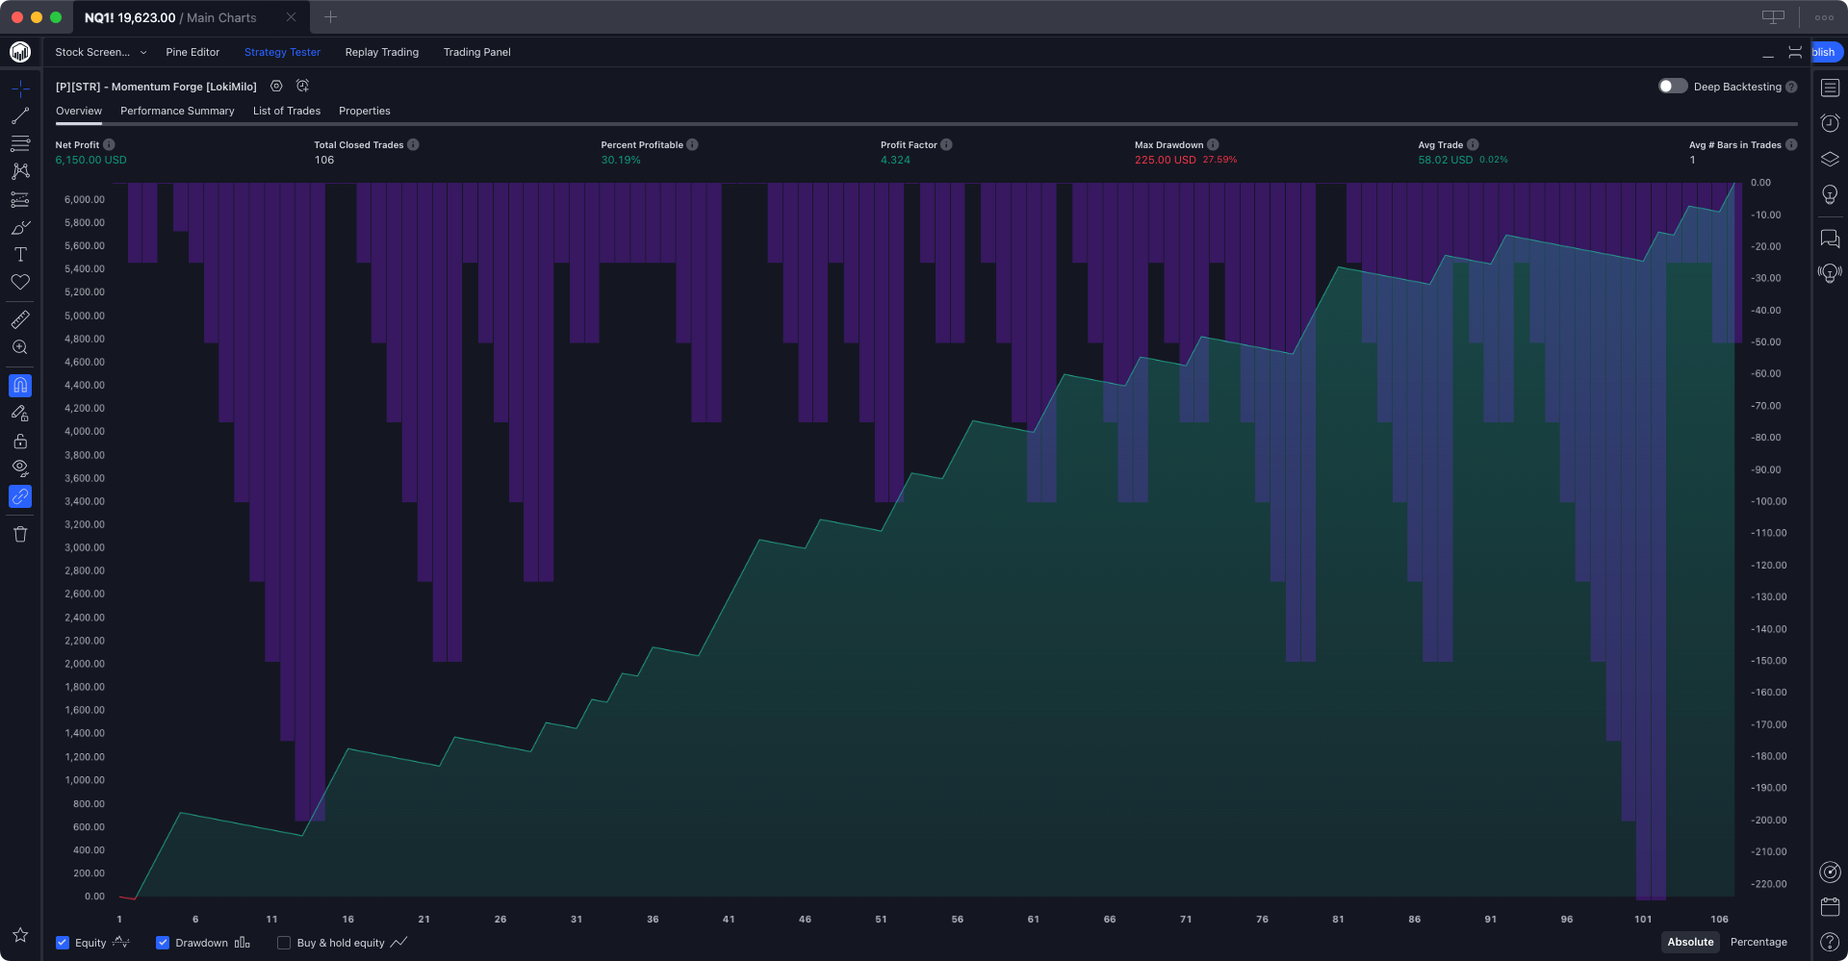The height and width of the screenshot is (961, 1848).
Task: Show Profit Factor info icon
Action: coord(946,144)
